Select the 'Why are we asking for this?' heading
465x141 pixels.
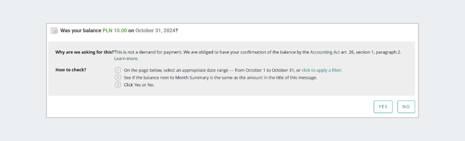(84, 52)
